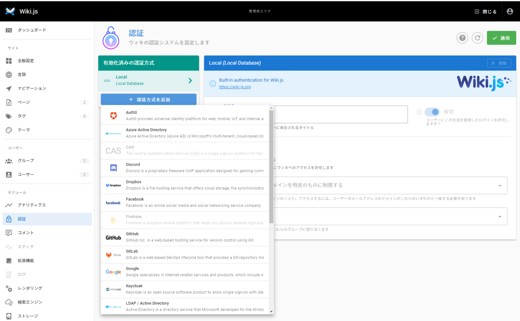This screenshot has height=321, width=520.
Task: Click the ユーザー person icon
Action: (9, 175)
